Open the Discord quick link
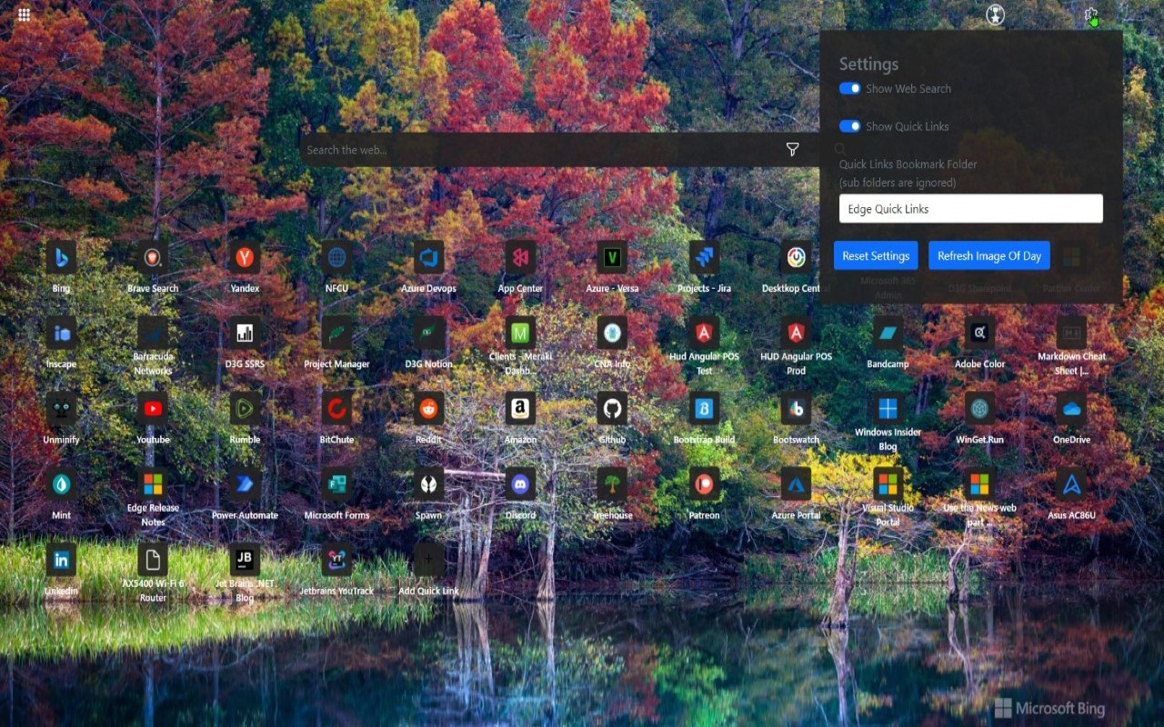The height and width of the screenshot is (727, 1164). [x=520, y=483]
